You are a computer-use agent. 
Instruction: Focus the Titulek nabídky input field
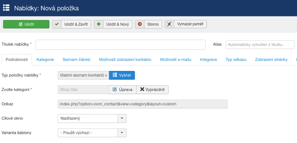[120, 45]
